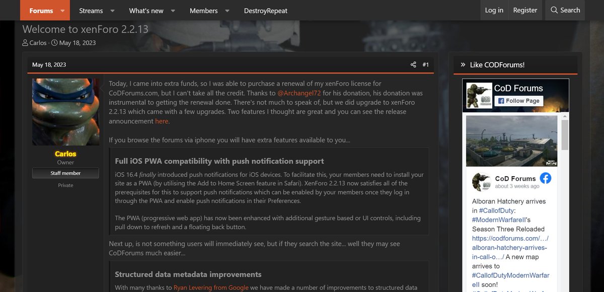Click the share icon on the post

pos(413,64)
